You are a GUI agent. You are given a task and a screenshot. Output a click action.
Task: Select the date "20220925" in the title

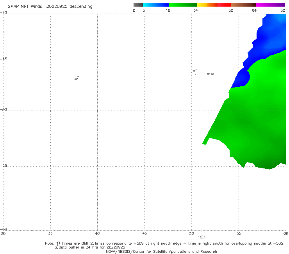57,6
